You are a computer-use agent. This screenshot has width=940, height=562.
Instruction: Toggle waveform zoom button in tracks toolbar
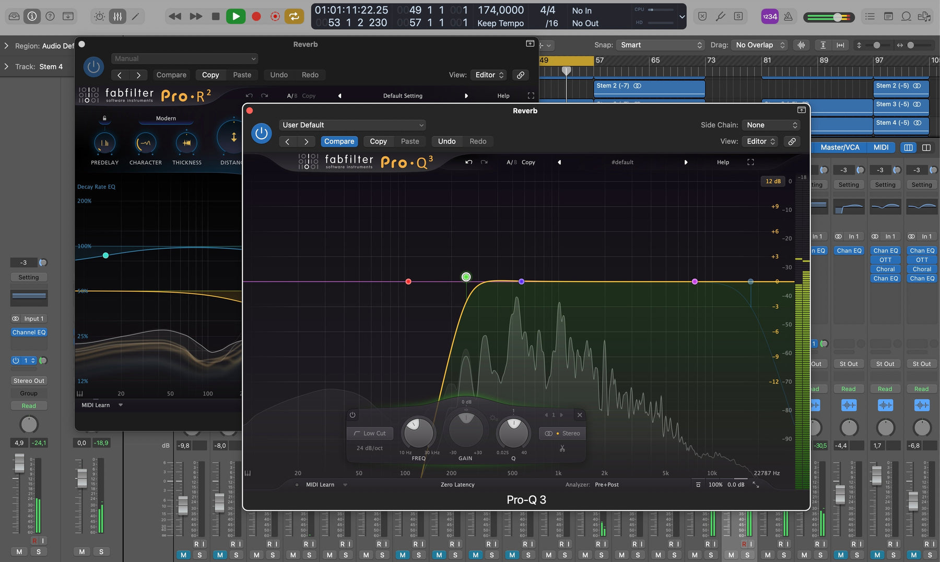(801, 45)
